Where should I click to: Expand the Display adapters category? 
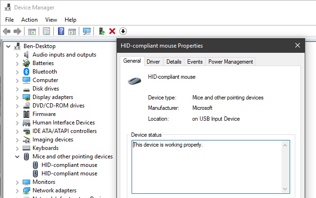[x=17, y=97]
